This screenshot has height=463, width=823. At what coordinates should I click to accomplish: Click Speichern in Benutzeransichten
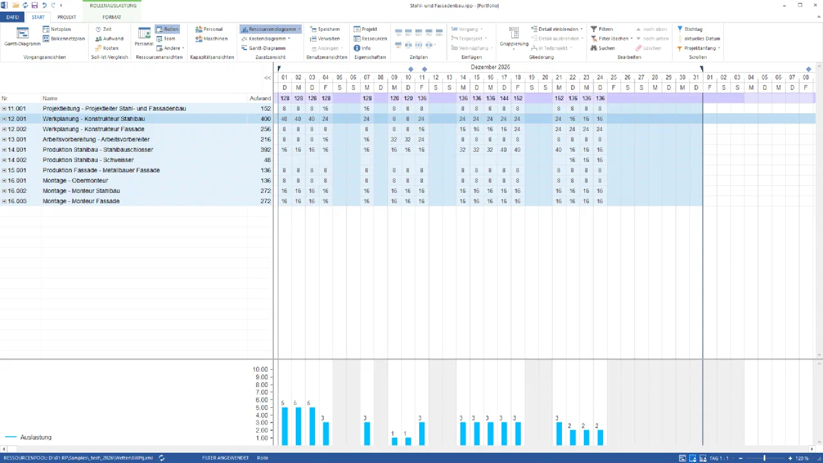tap(324, 29)
